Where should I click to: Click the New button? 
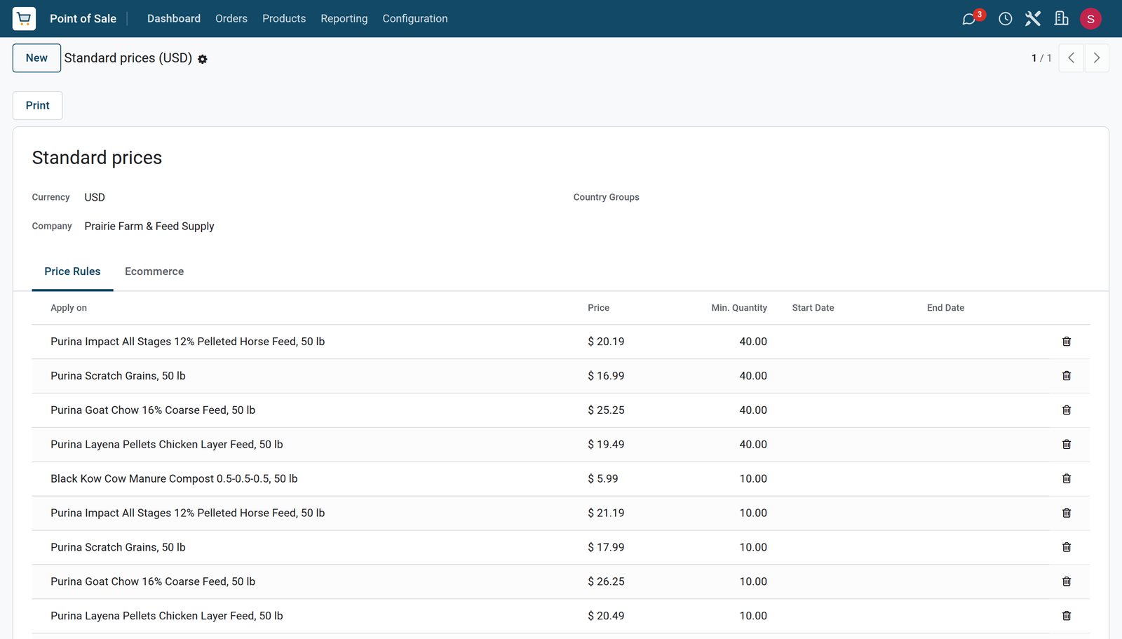[36, 58]
